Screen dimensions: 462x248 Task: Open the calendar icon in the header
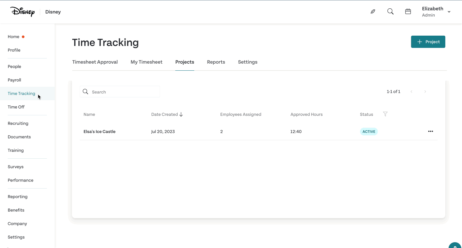pos(408,12)
